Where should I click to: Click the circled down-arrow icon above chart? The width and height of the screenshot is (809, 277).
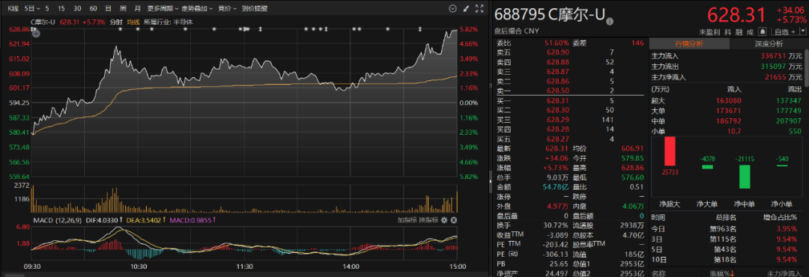(x=452, y=8)
